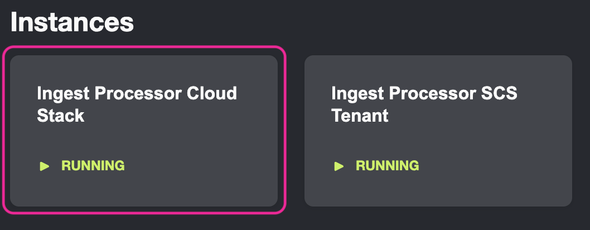Click the play icon on Cloud Stack card

click(x=45, y=166)
